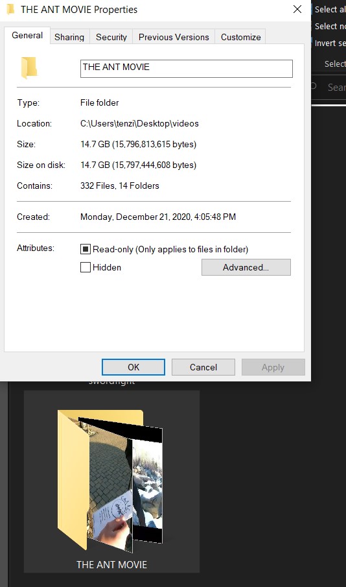Select THE ANT MOVIE folder thumbnail
This screenshot has width=346, height=587.
(111, 481)
